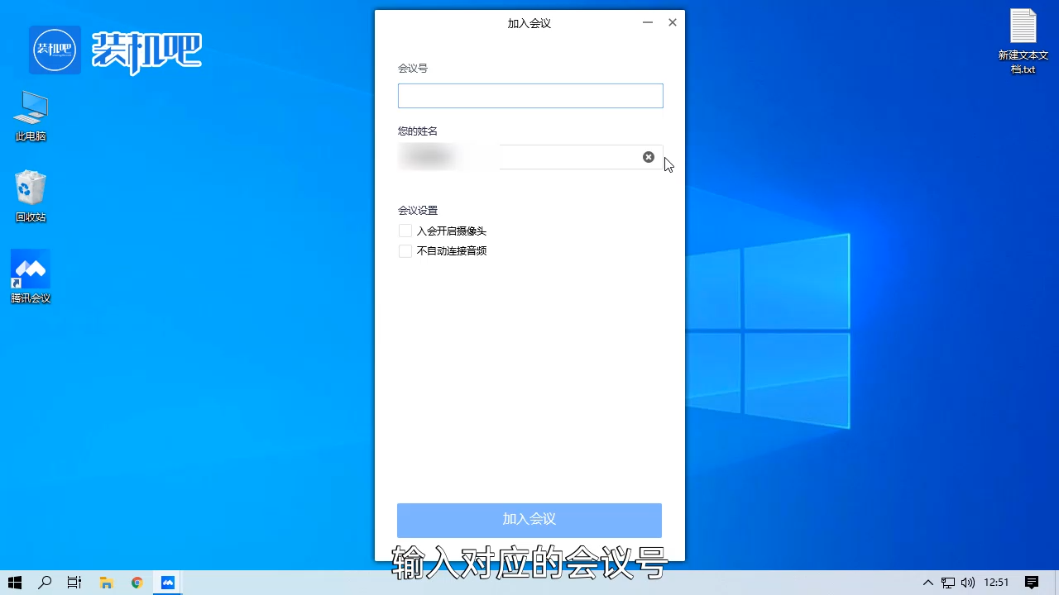Open Windows Search in the taskbar
Image resolution: width=1059 pixels, height=595 pixels.
[x=45, y=583]
